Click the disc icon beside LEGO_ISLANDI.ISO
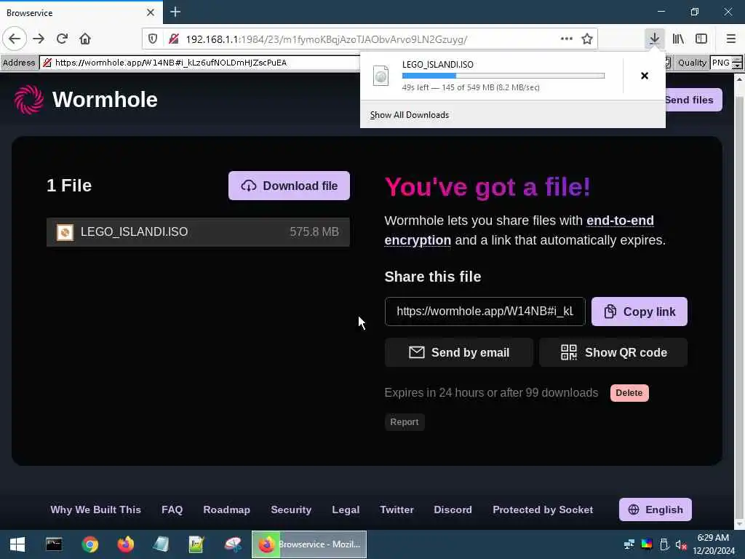 (x=65, y=232)
